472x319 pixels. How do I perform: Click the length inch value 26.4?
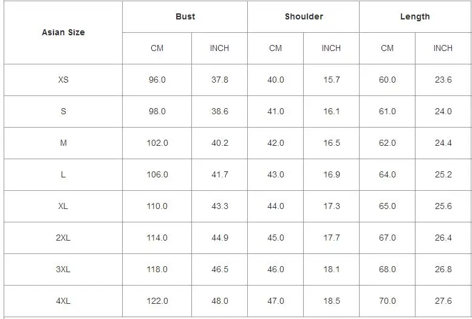point(443,238)
